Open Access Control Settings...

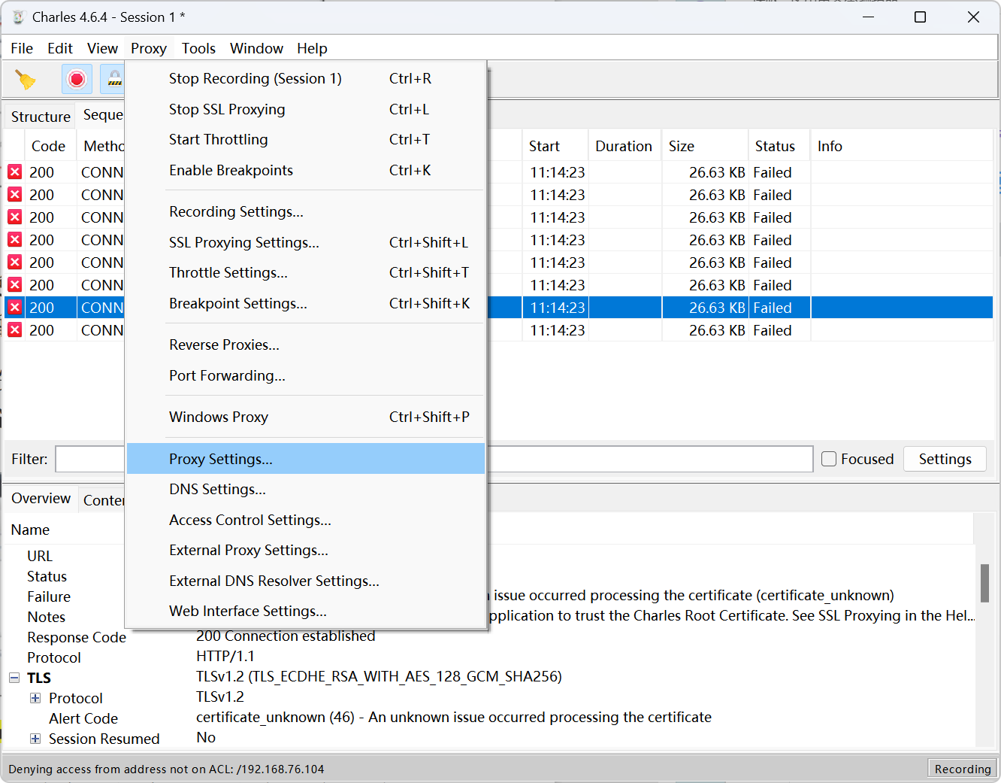306,520
